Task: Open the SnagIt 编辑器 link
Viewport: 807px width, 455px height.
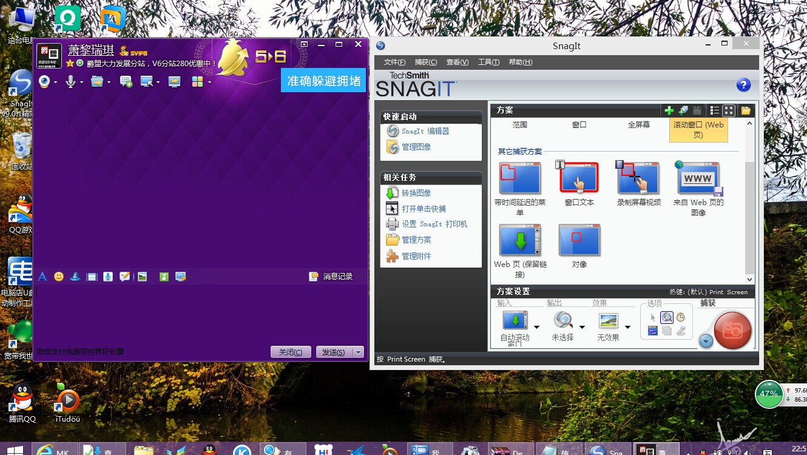Action: (x=425, y=131)
